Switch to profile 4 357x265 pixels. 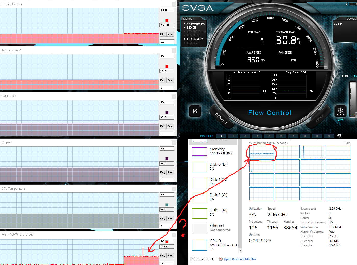coord(257,136)
